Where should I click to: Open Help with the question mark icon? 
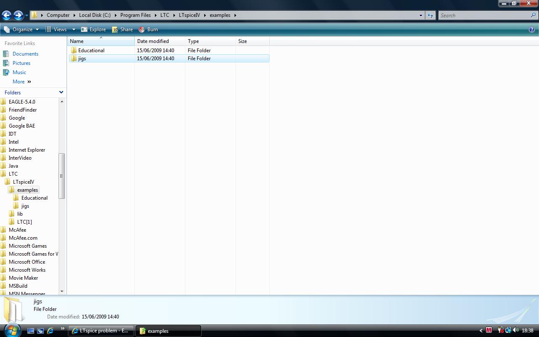pos(532,29)
